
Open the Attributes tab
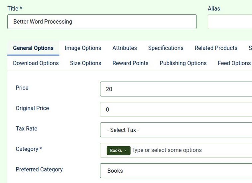pyautogui.click(x=125, y=48)
